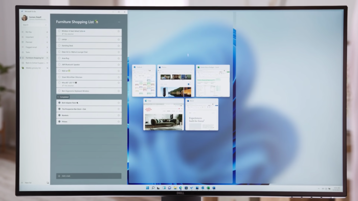Star the Bent Ergonomic Keyboard Wireless task
This screenshot has width=358, height=201.
[x=119, y=91]
